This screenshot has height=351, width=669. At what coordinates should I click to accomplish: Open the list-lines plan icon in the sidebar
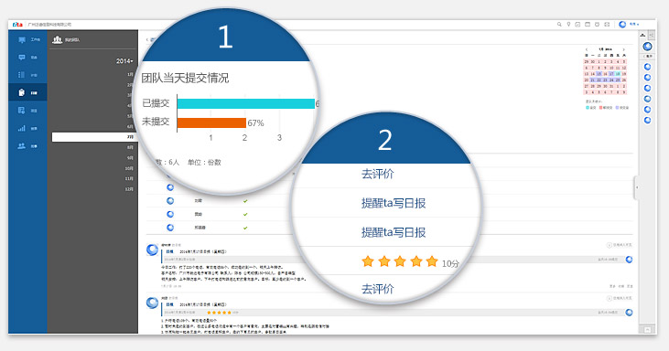(x=21, y=75)
